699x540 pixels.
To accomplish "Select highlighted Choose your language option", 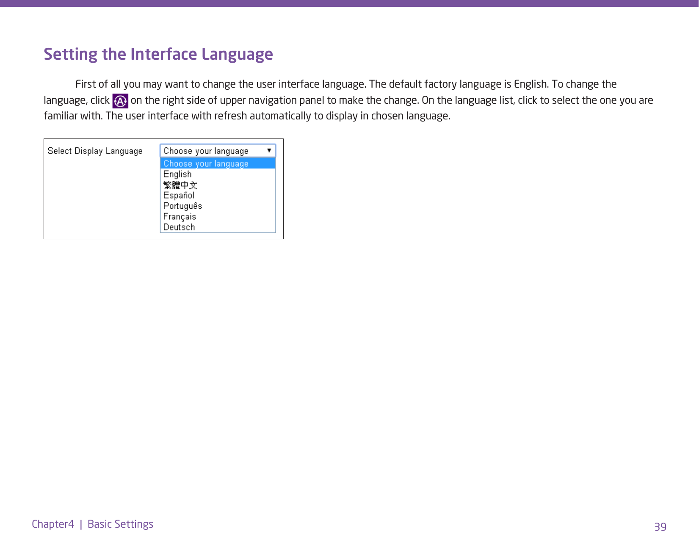I will [218, 163].
